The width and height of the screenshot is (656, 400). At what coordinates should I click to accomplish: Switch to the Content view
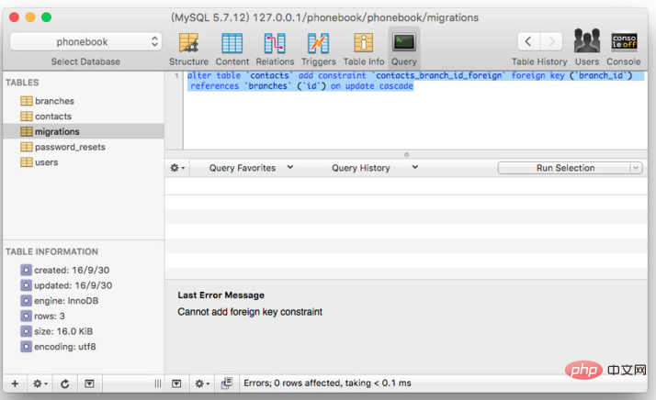(x=232, y=49)
